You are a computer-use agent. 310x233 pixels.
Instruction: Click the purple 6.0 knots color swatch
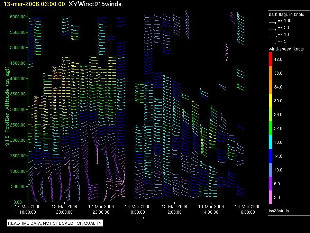(x=271, y=184)
